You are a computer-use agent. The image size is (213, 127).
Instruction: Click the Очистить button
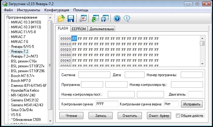click(x=130, y=115)
